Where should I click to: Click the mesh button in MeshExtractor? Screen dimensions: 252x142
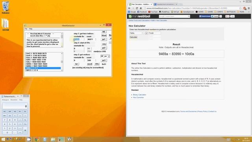[x=89, y=64]
